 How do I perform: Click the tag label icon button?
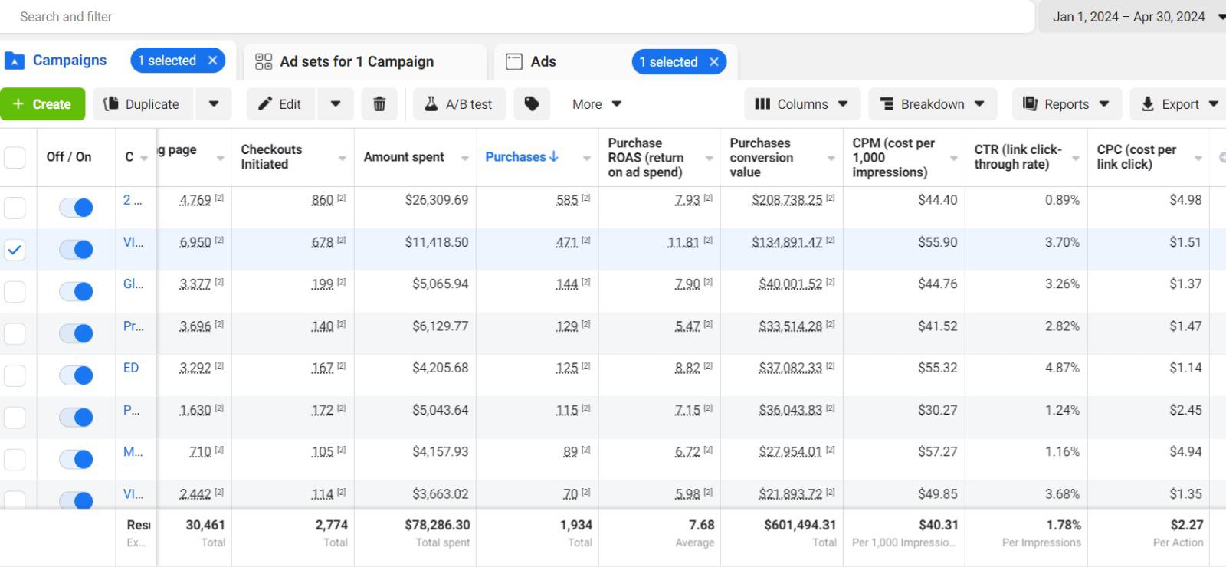[532, 104]
